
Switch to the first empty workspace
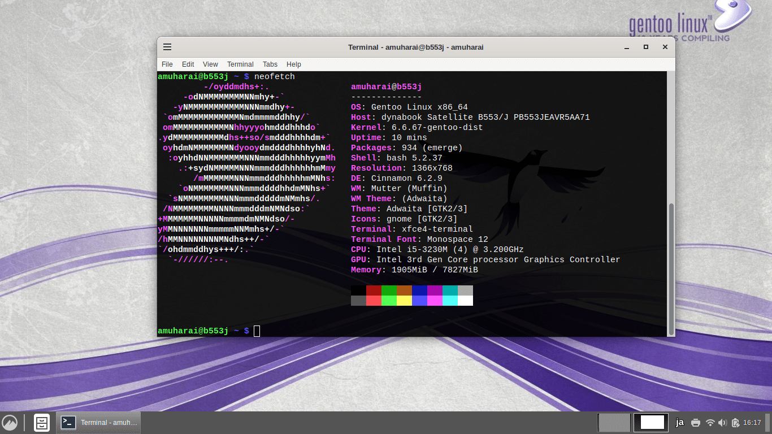(x=614, y=422)
